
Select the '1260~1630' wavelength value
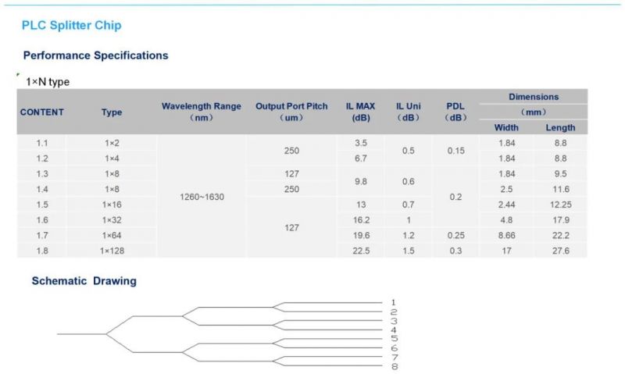[202, 198]
